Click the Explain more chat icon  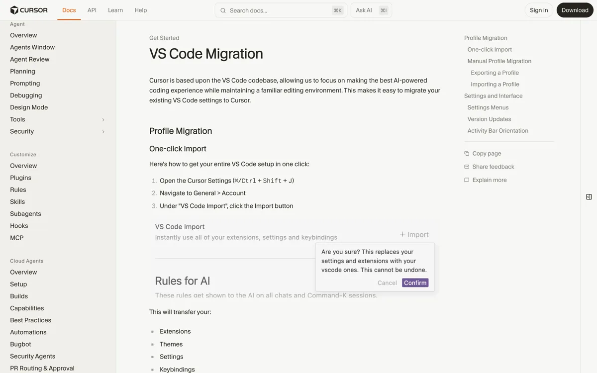467,180
